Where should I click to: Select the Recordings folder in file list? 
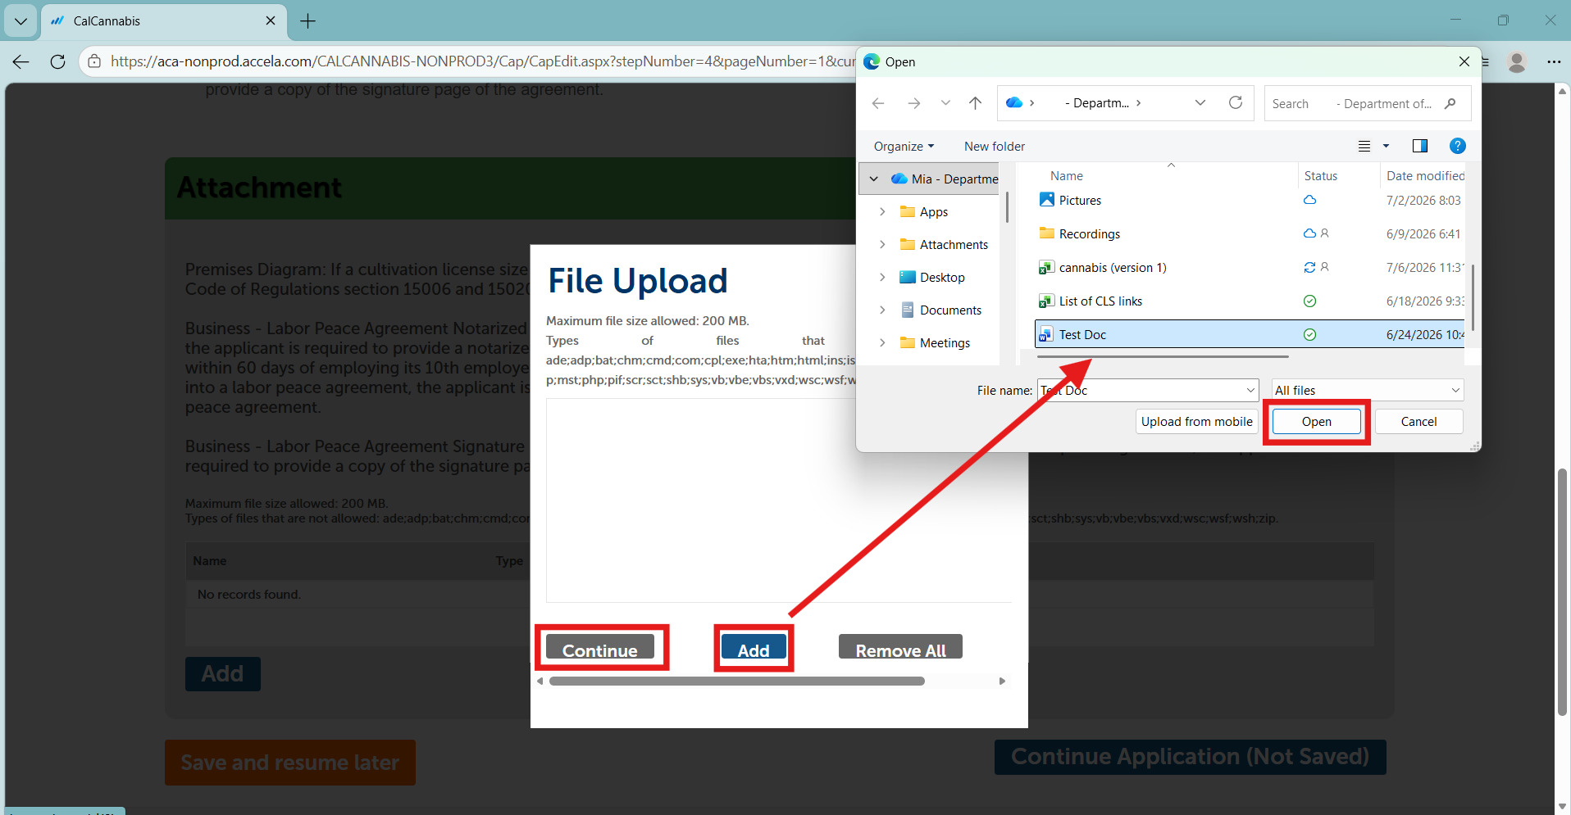pyautogui.click(x=1250, y=233)
